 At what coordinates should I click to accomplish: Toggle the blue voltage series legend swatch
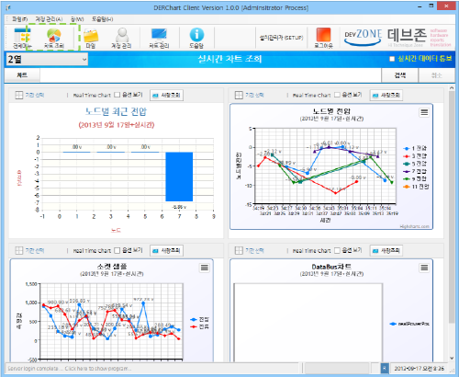pyautogui.click(x=193, y=319)
